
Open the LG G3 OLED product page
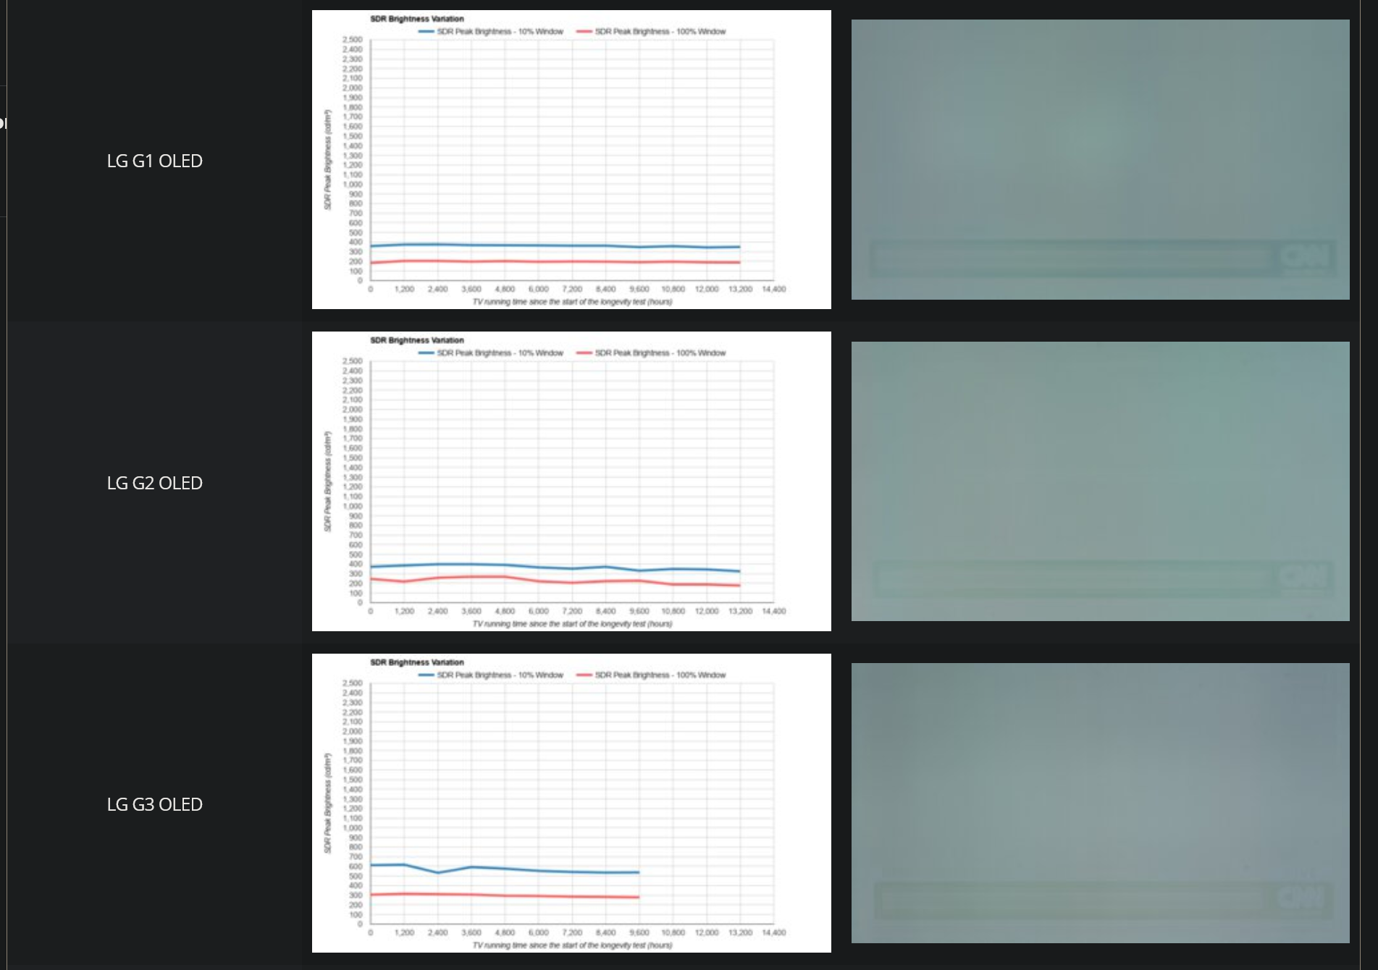coord(154,804)
